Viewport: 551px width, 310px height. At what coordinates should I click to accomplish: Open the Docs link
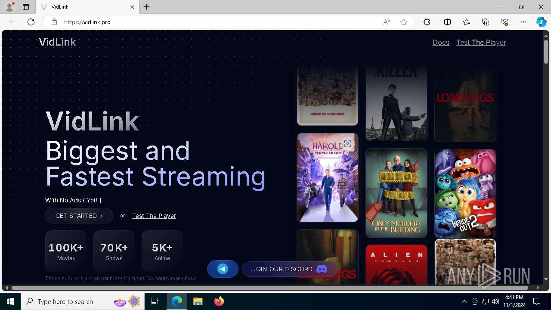pos(441,42)
